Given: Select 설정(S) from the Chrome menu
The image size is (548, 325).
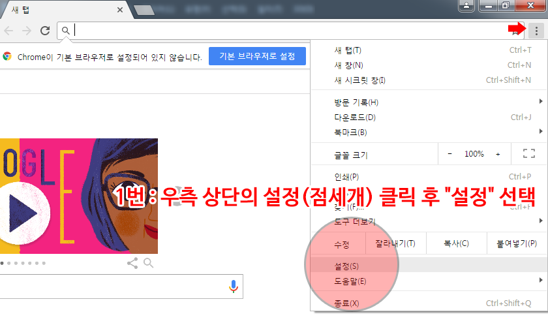Looking at the screenshot, I should click(428, 266).
